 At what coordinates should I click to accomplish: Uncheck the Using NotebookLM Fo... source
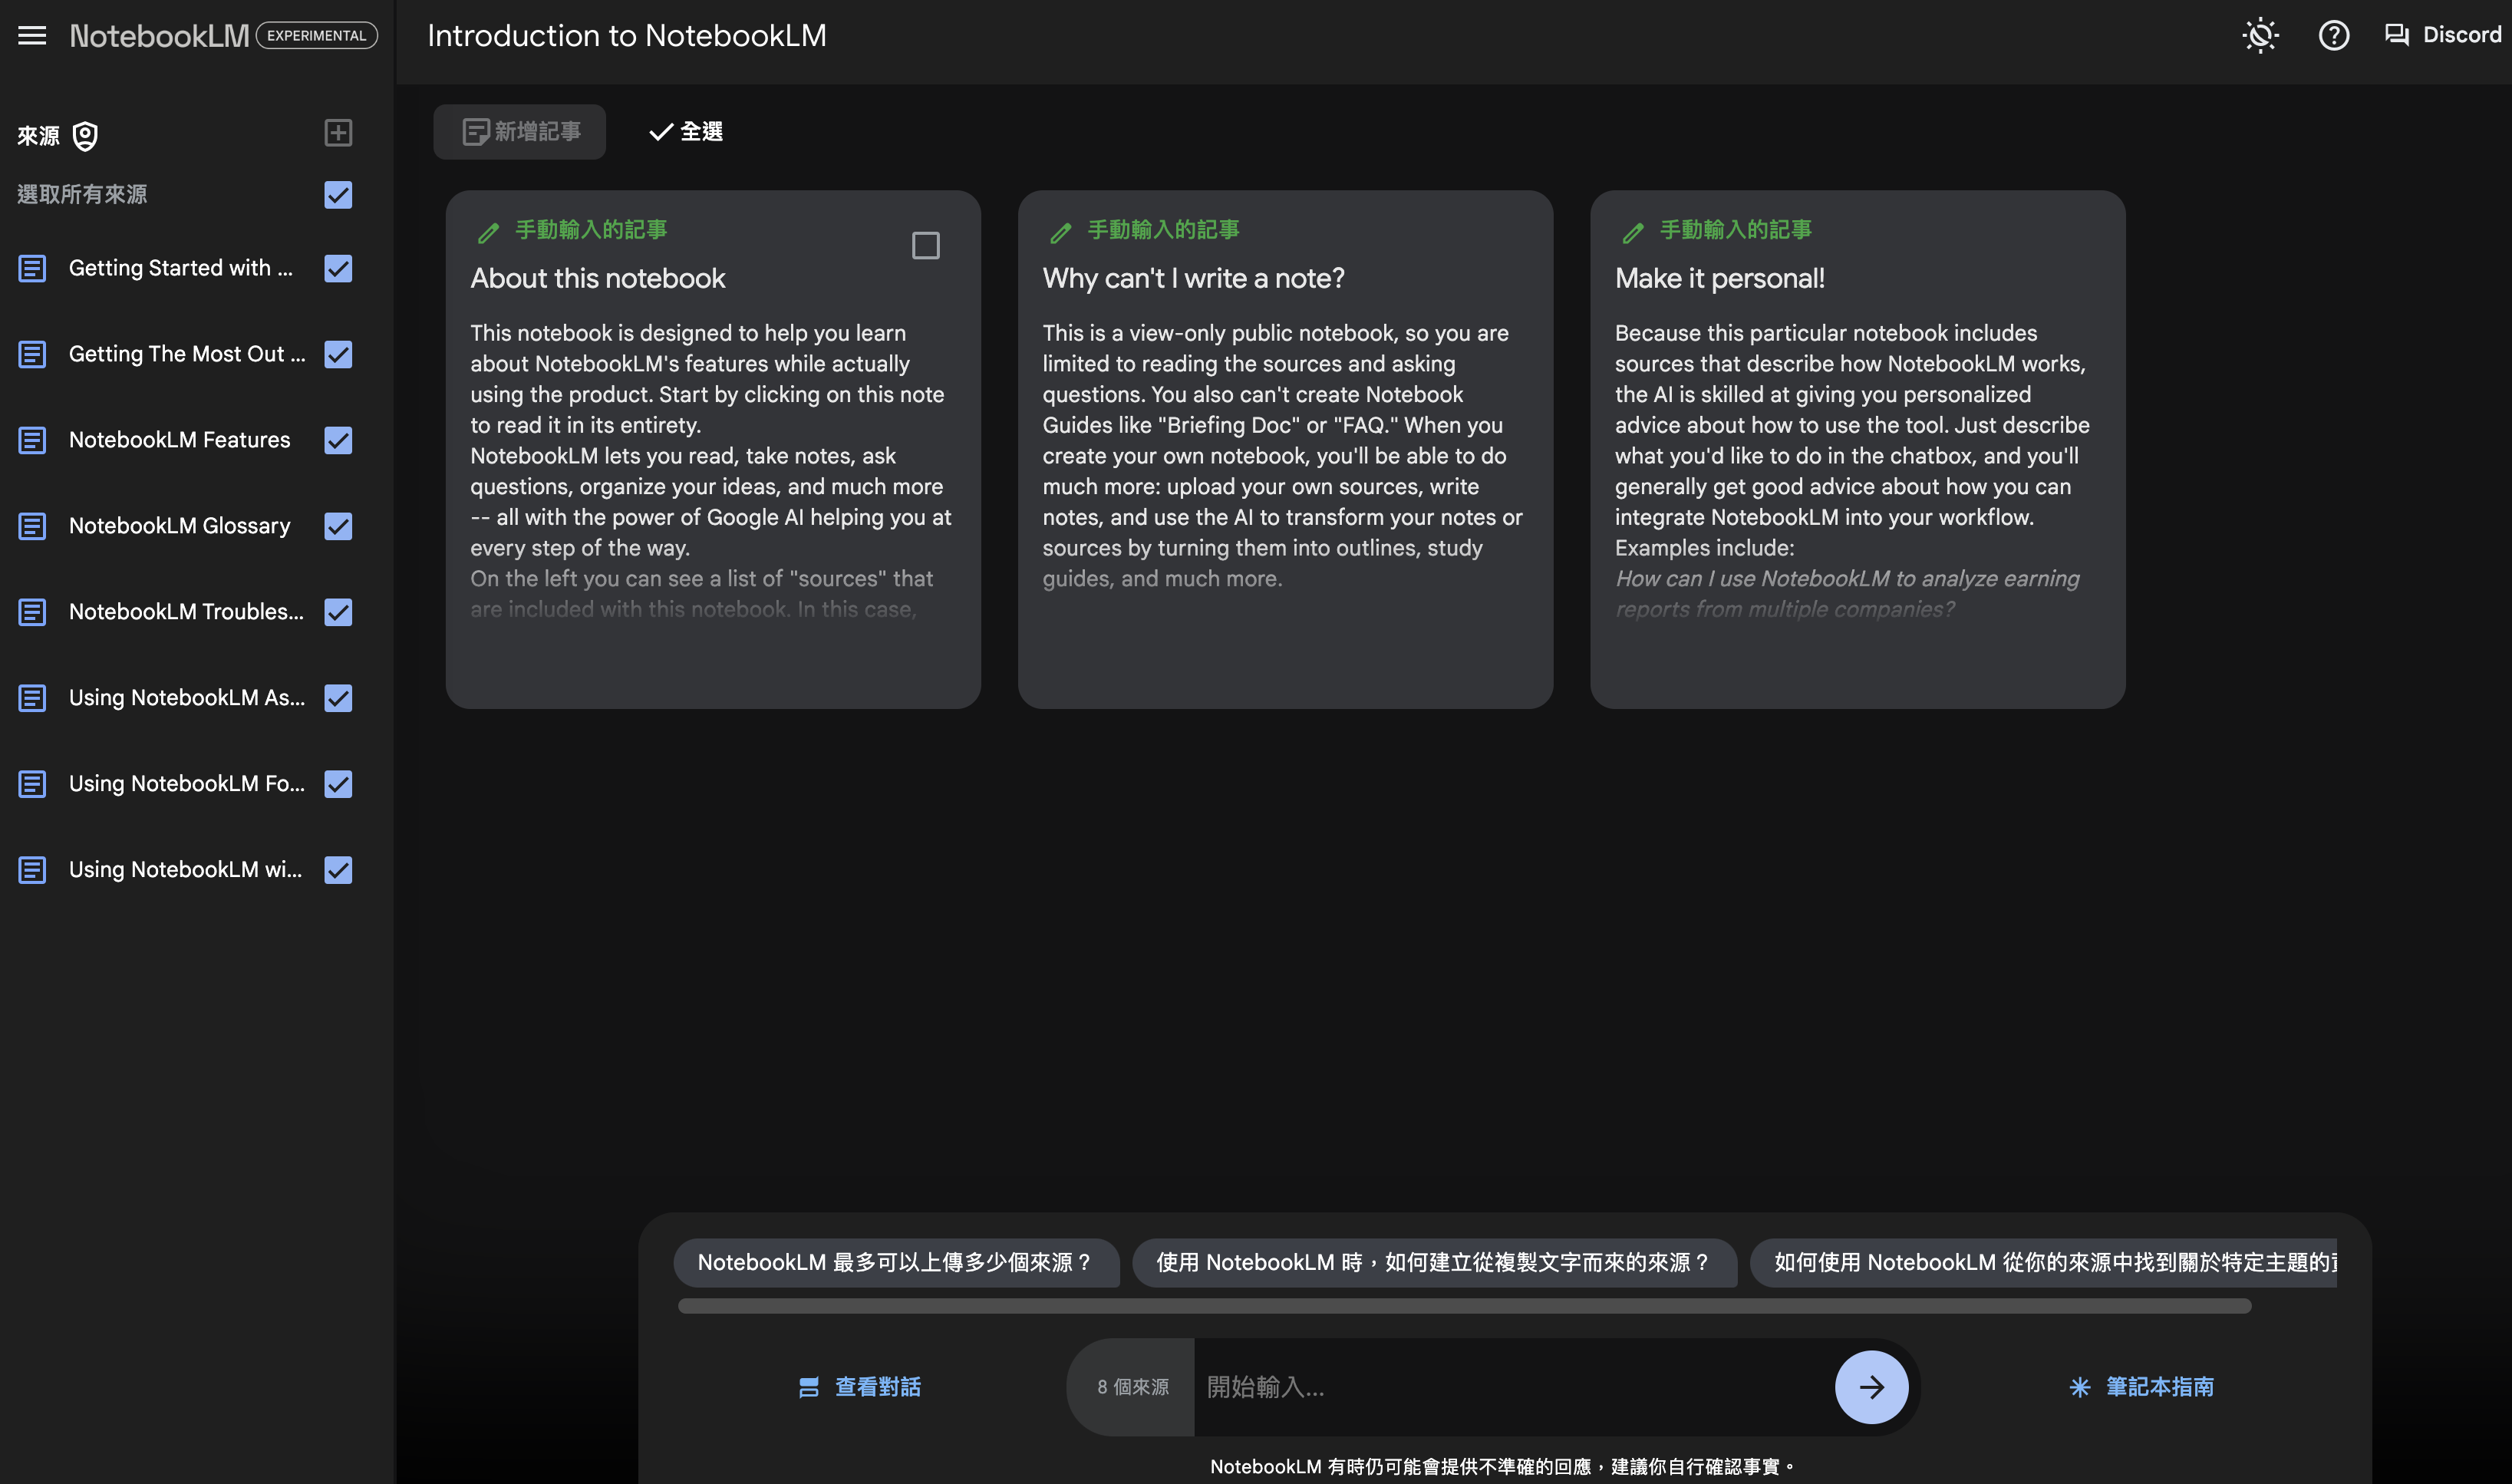[338, 784]
